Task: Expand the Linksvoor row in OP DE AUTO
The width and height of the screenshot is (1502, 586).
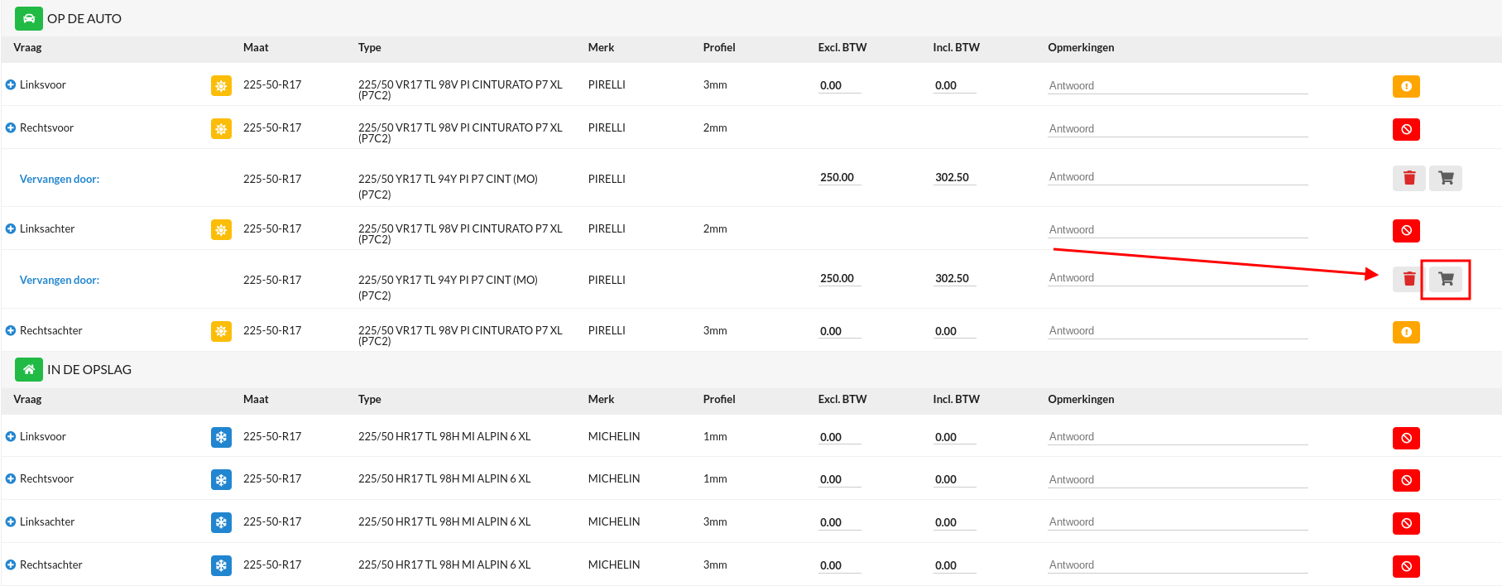Action: pyautogui.click(x=11, y=84)
